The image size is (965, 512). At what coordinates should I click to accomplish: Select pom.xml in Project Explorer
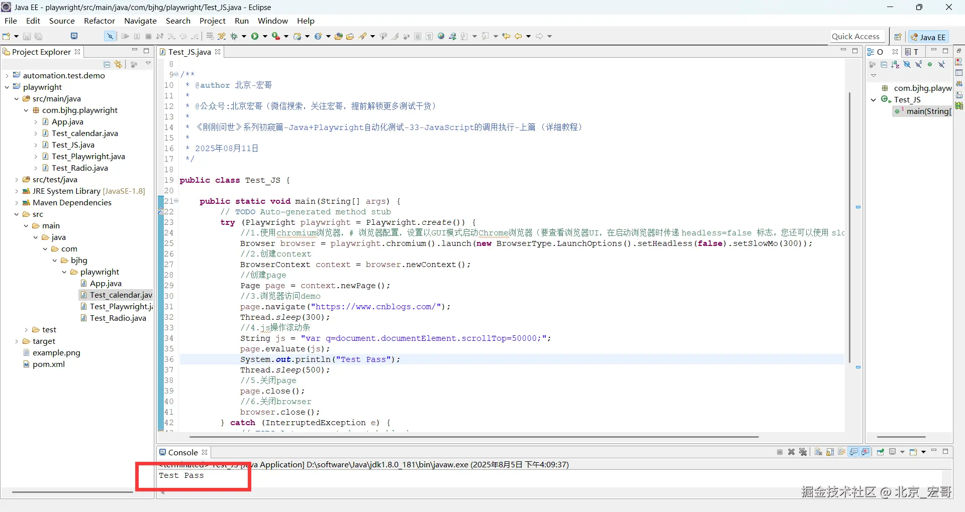pos(48,364)
